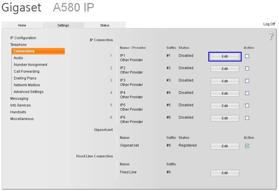
Task: Enable the Active checkbox for IP4
Action: coord(247,93)
